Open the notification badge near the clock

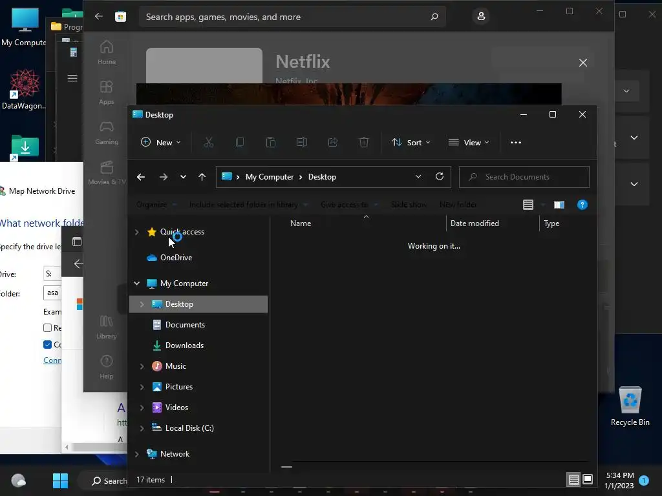644,480
